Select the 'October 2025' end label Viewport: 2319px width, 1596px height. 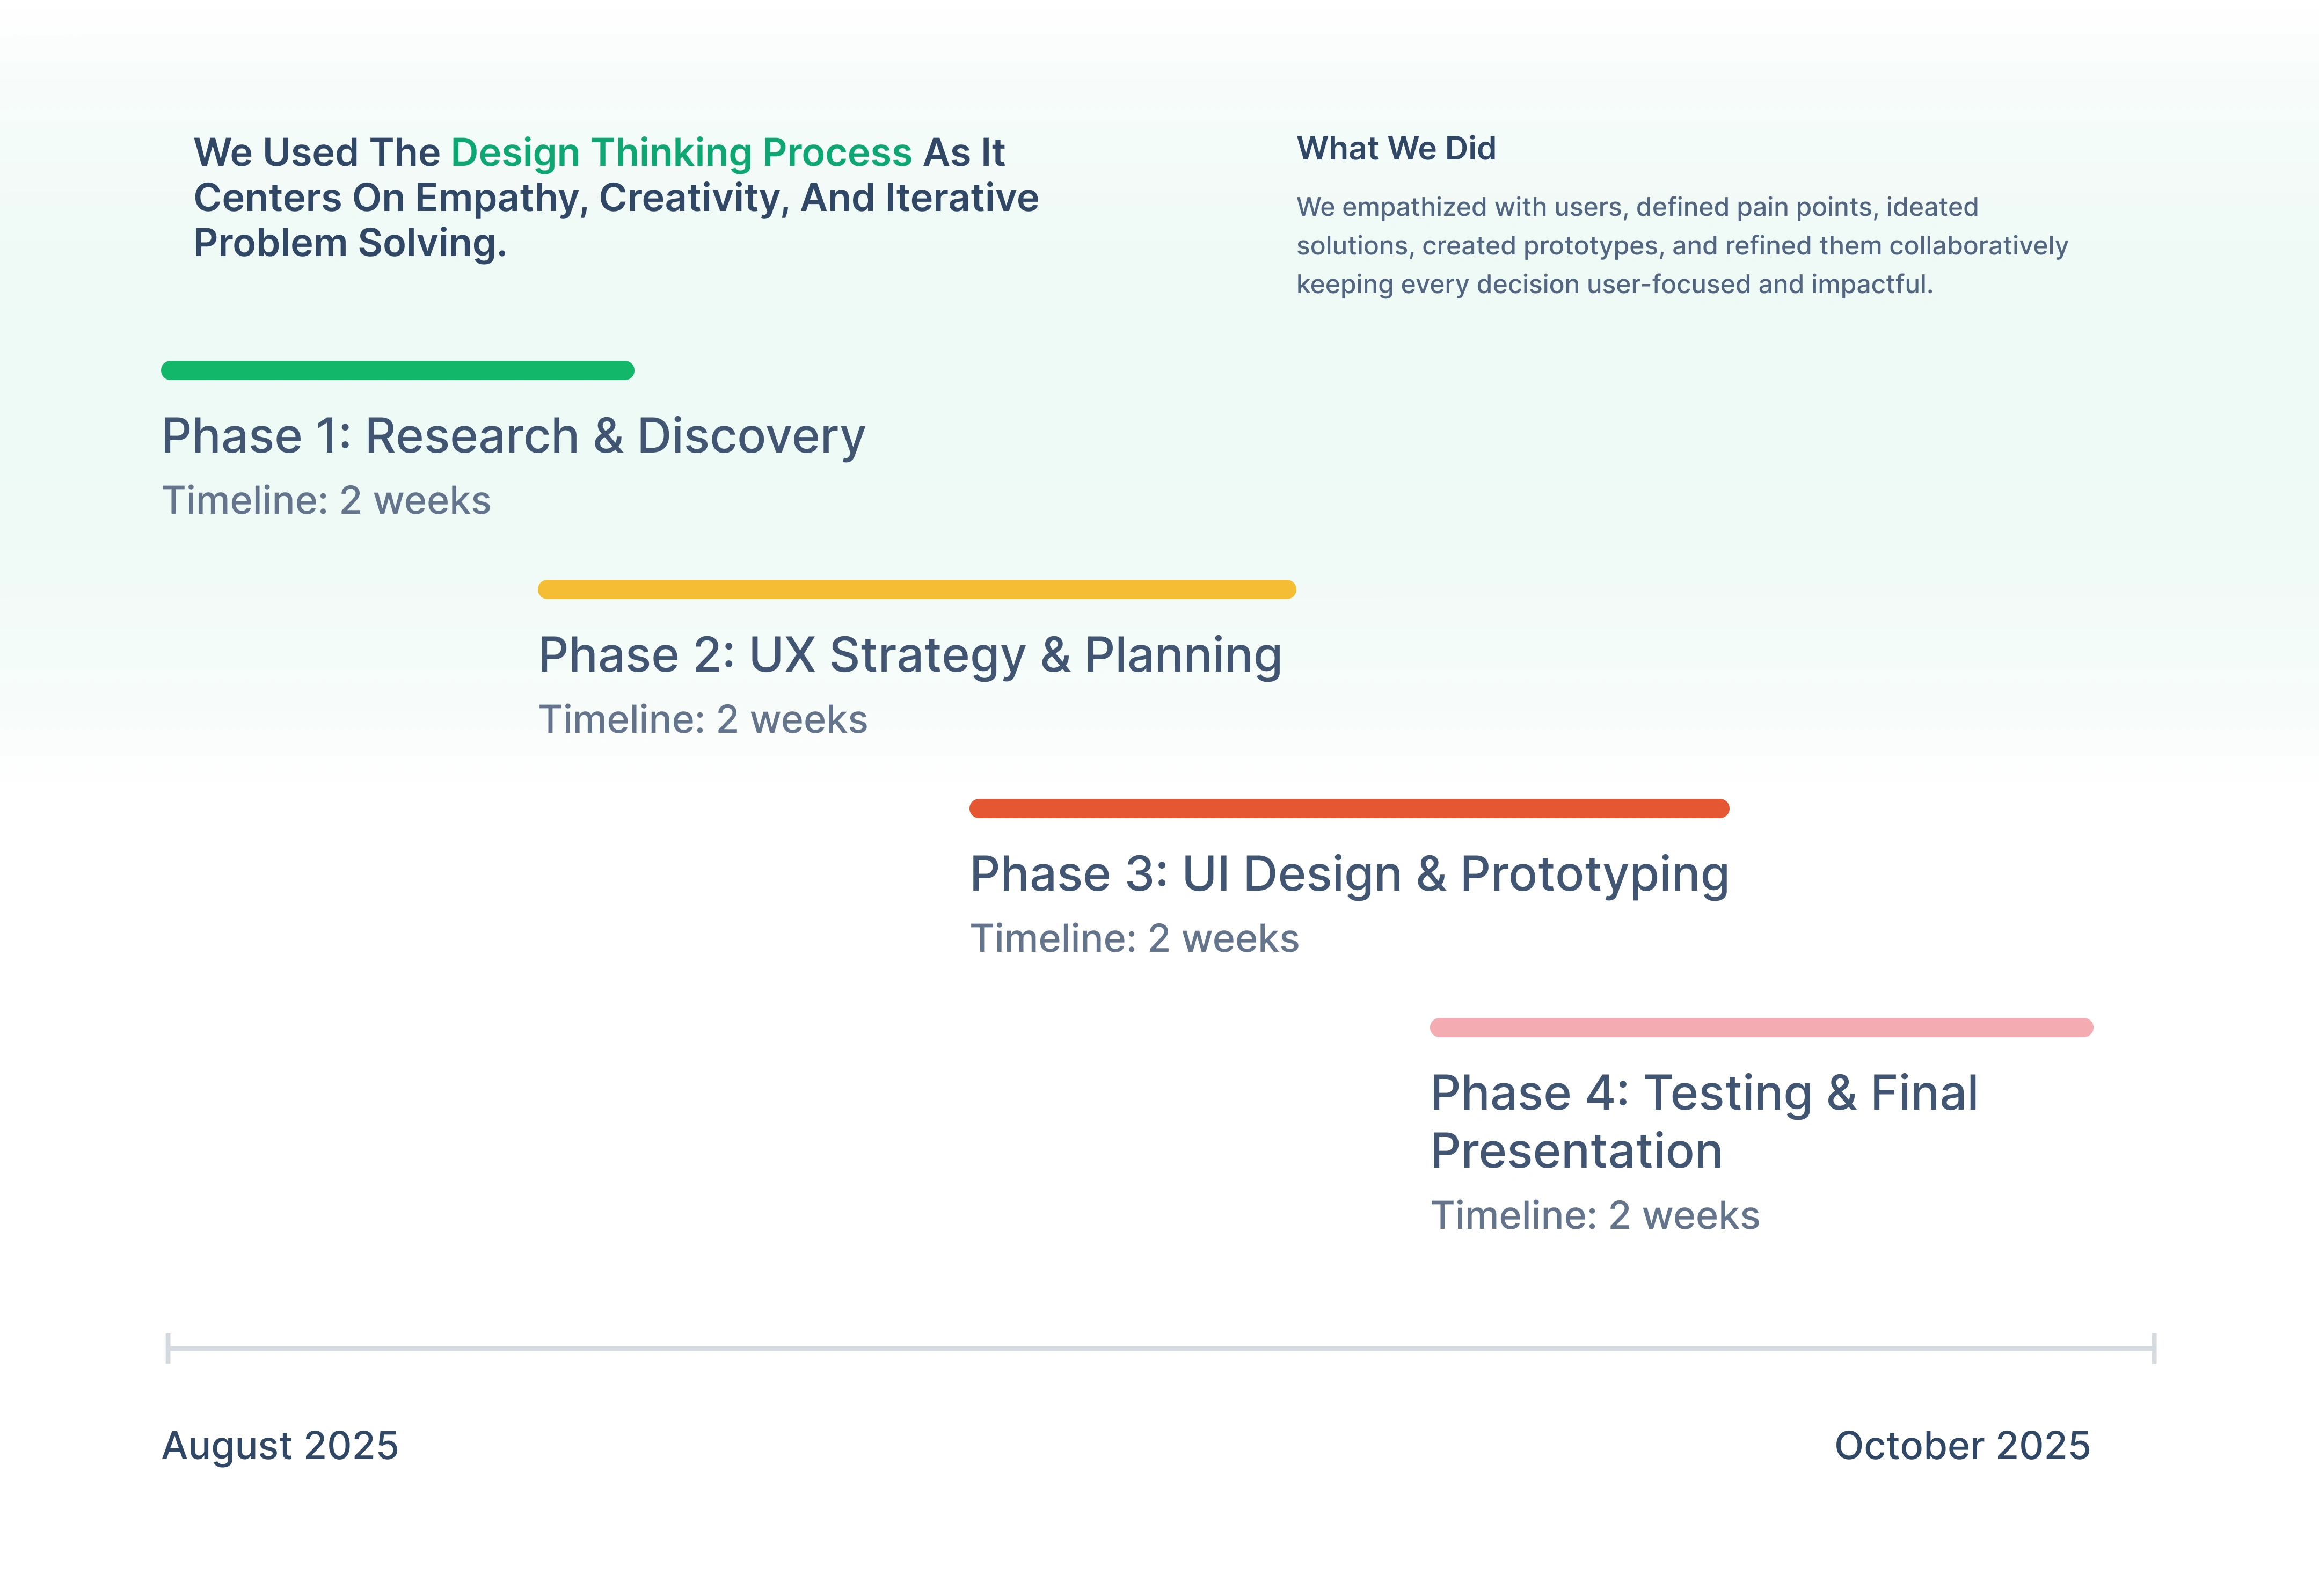[1961, 1446]
